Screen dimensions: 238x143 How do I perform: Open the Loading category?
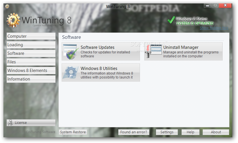click(31, 45)
